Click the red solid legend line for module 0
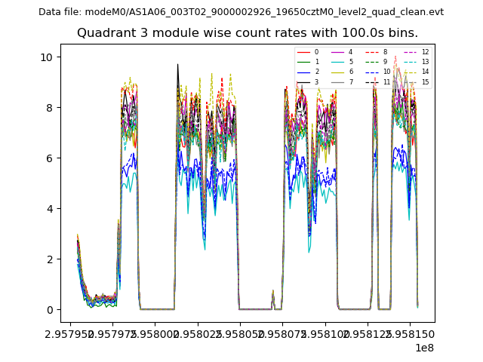Viewport: 483px width, 362px height. tap(303, 52)
